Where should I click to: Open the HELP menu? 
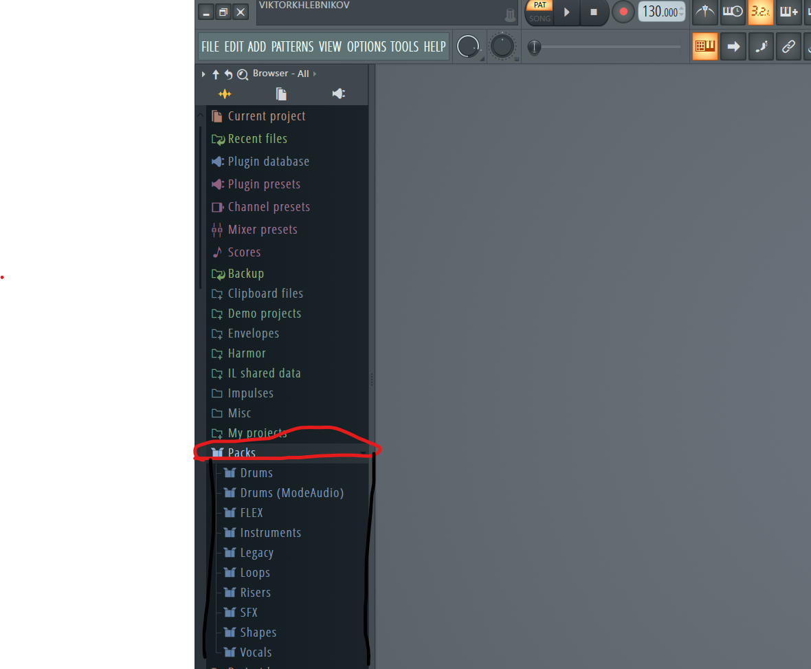pos(434,47)
